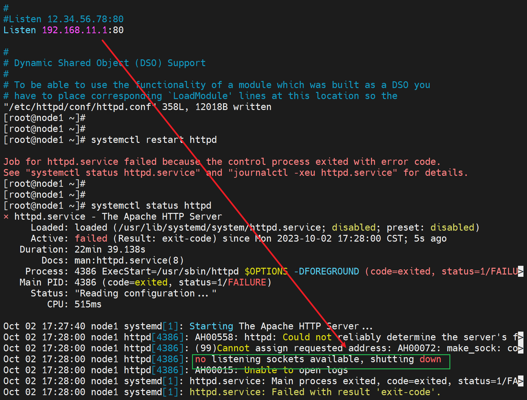Click the truncation arrow ending the make_sock line
527x400 pixels.
521,348
